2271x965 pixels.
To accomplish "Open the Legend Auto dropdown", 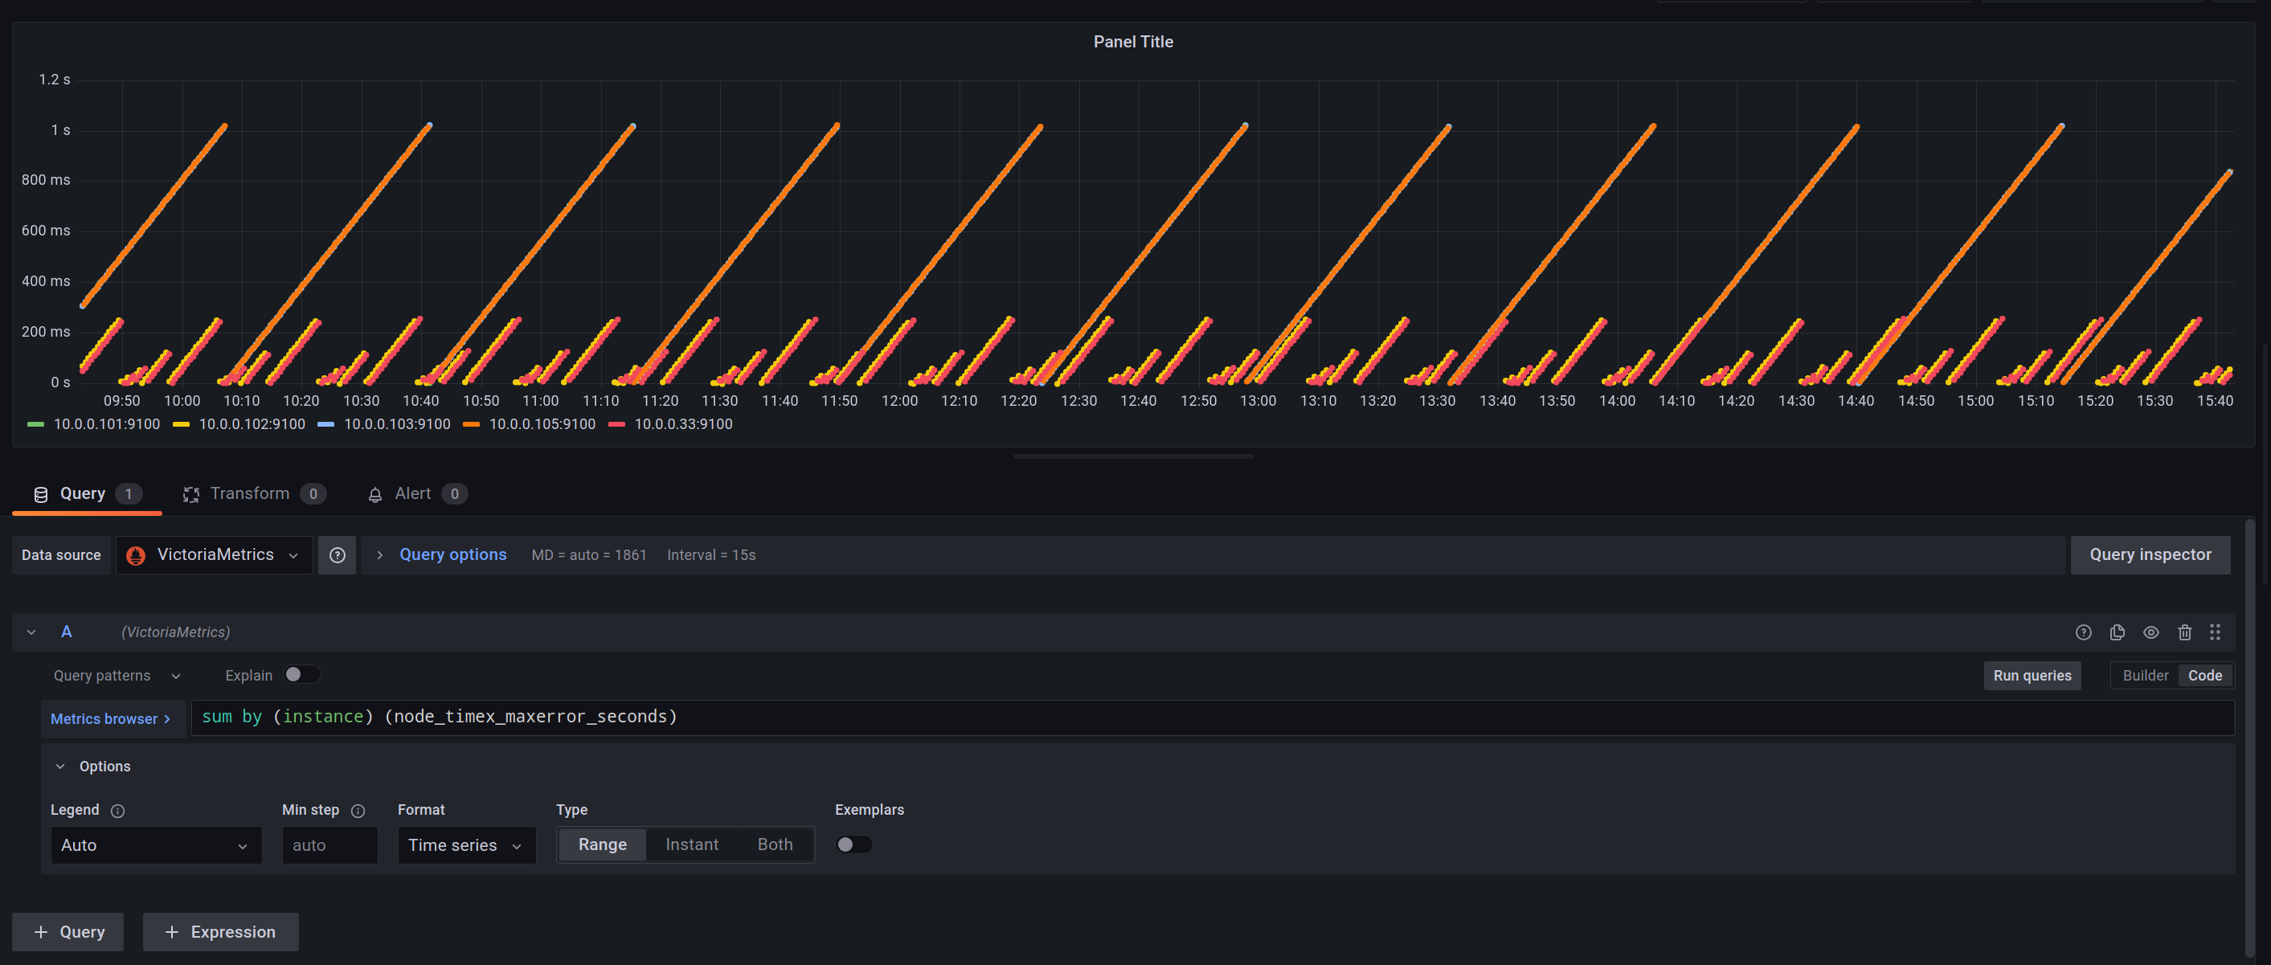I will click(x=155, y=844).
